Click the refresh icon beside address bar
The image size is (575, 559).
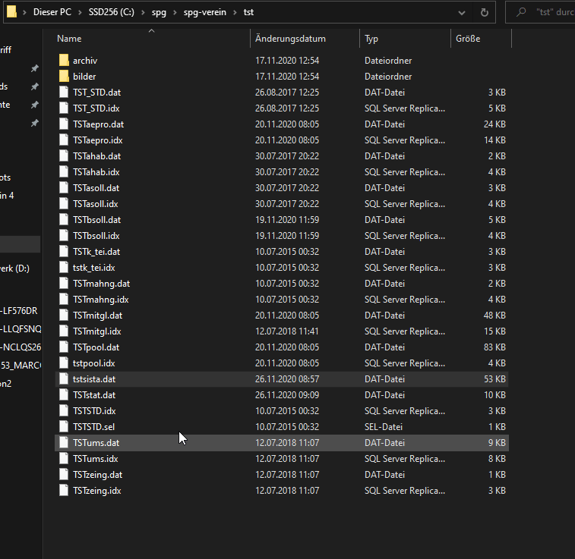coord(485,13)
